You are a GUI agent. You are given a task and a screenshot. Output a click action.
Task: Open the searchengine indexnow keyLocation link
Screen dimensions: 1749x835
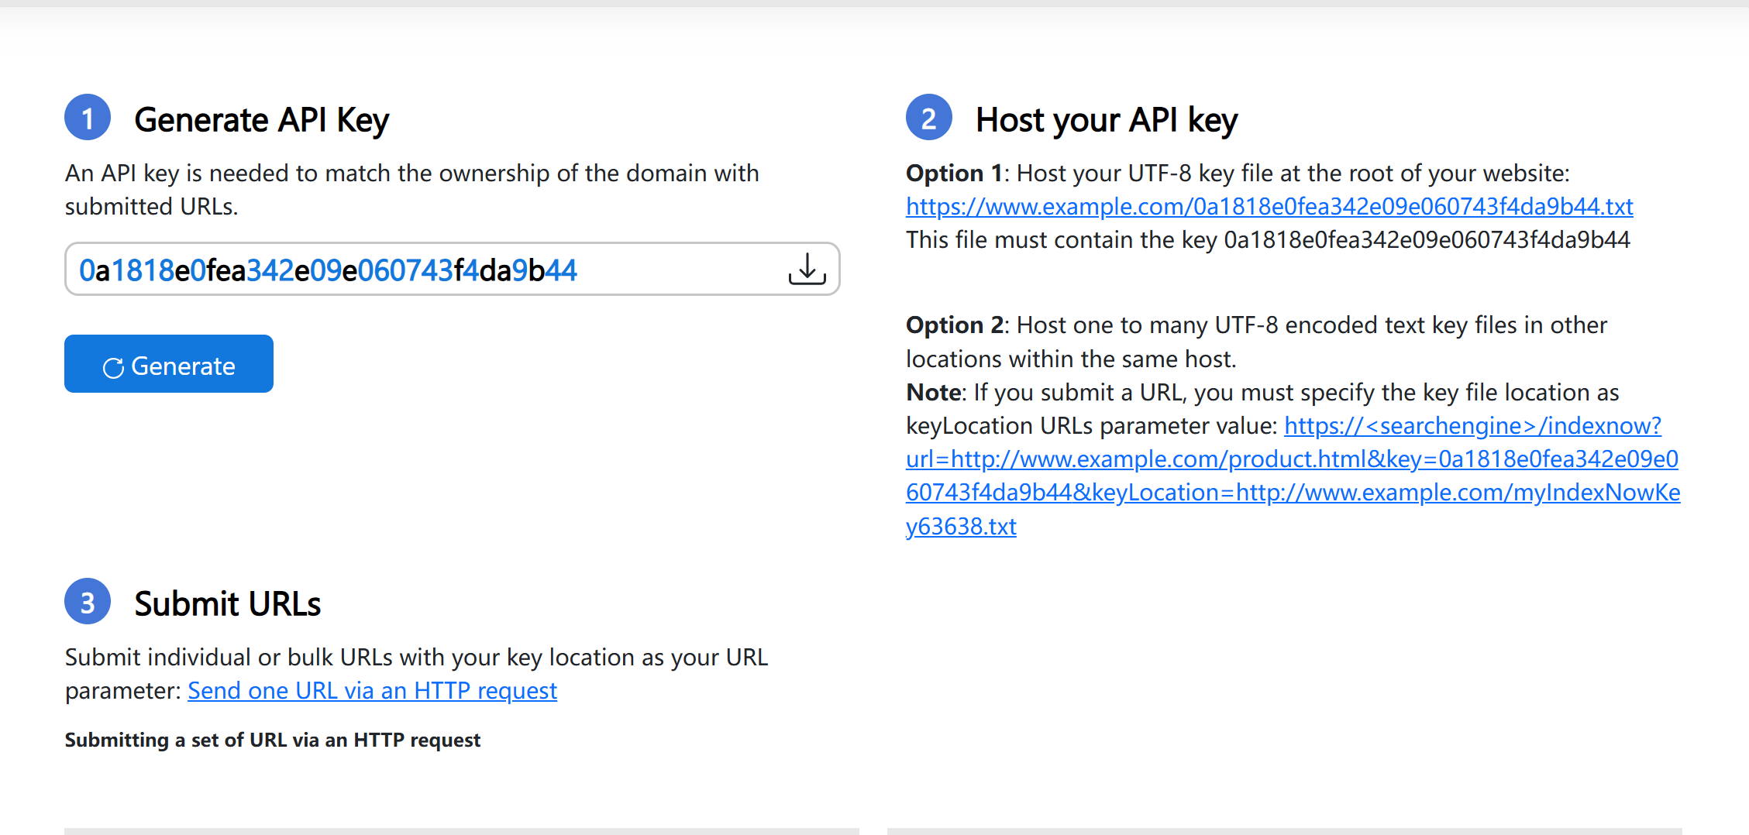pyautogui.click(x=1292, y=476)
